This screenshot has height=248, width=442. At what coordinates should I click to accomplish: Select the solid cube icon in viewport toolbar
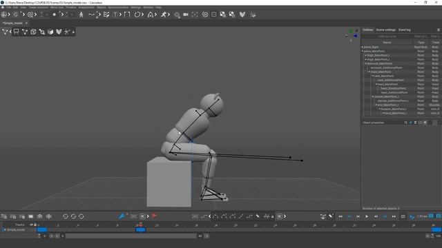[x=50, y=32]
